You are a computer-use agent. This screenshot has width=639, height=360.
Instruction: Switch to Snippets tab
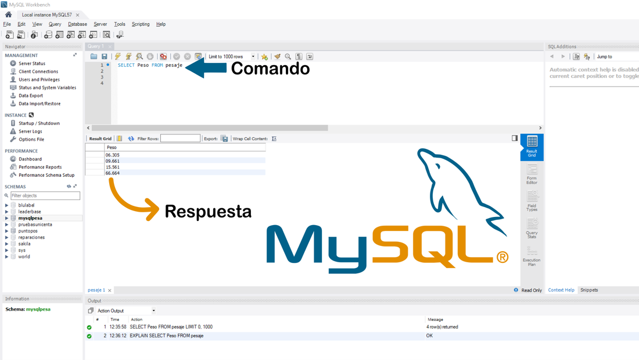point(589,290)
